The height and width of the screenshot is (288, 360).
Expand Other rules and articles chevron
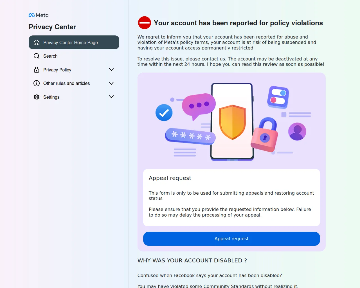coord(111,83)
